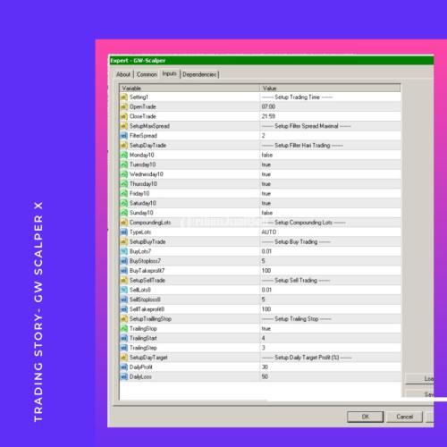Confirm settings with the OK button
Viewport: 447px width, 447px height.
click(x=366, y=417)
